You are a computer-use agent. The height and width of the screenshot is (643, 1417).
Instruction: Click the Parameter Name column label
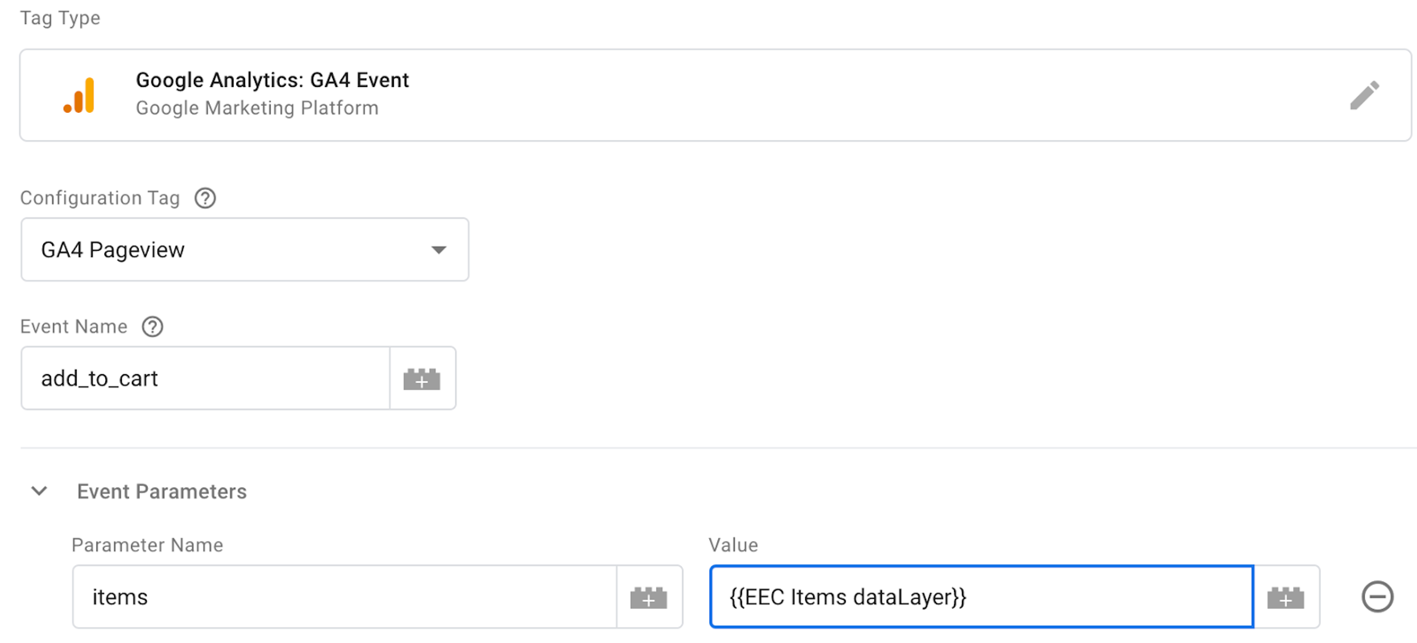tap(147, 545)
